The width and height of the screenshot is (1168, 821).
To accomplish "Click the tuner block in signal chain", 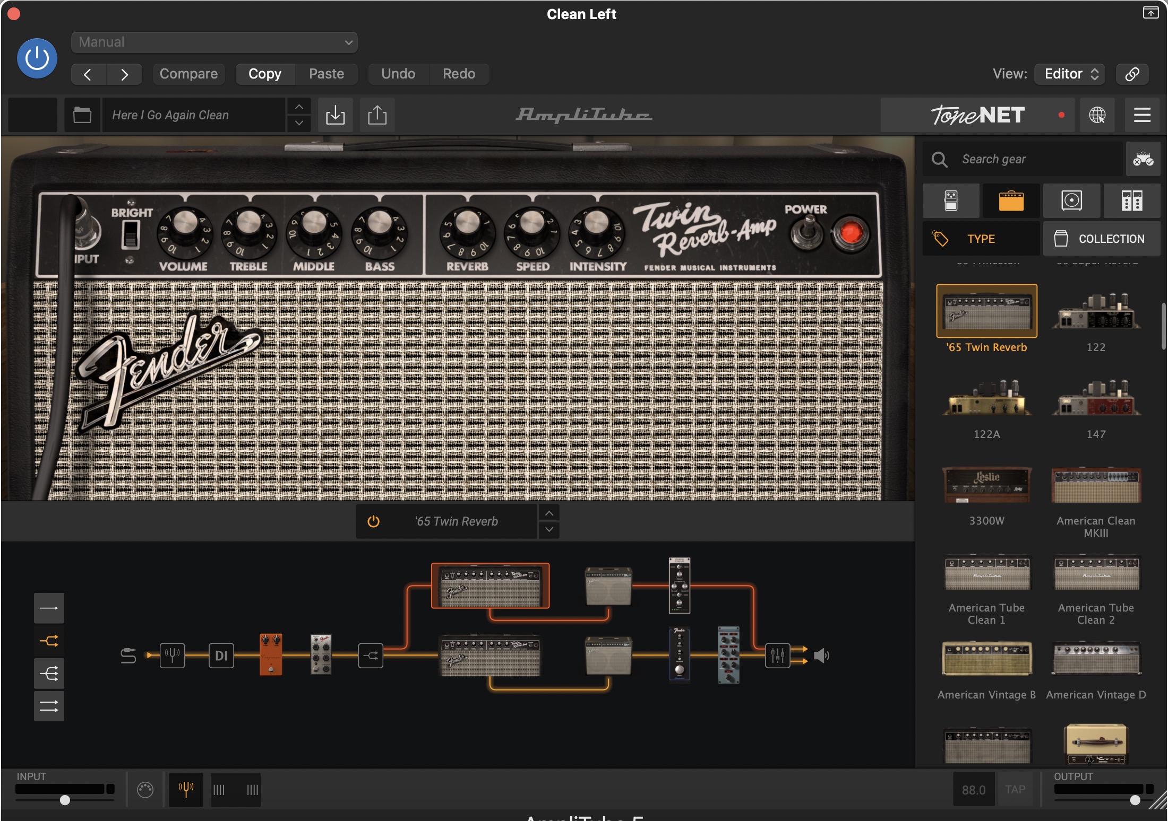I will click(x=173, y=656).
